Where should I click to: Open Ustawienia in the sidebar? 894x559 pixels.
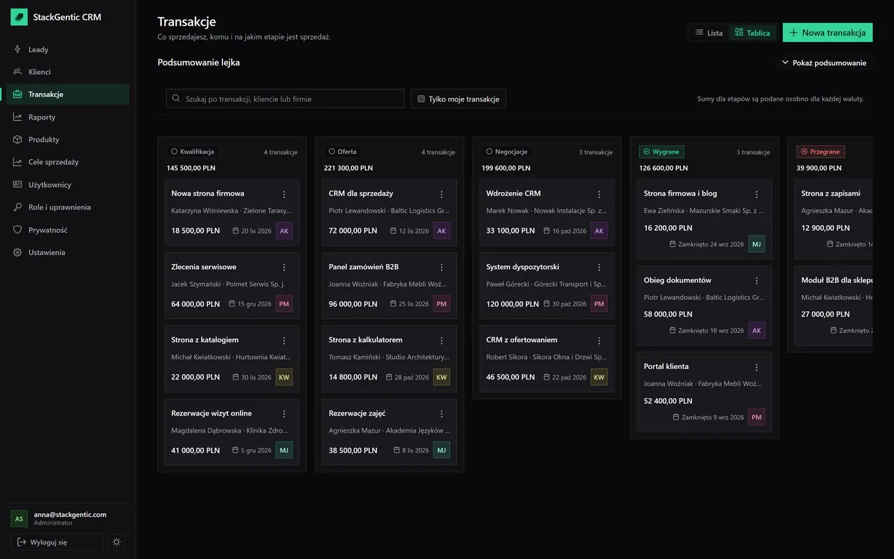coord(68,252)
